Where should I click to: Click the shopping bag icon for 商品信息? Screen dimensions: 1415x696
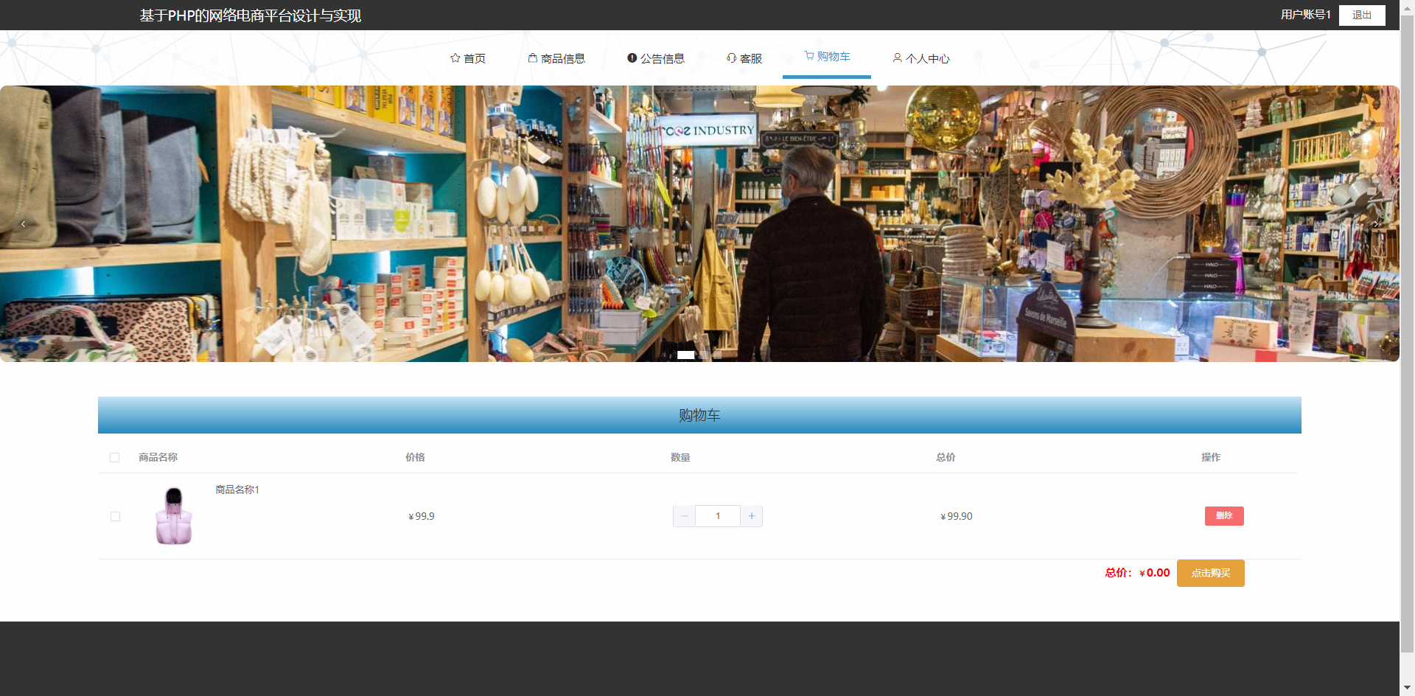click(x=532, y=58)
